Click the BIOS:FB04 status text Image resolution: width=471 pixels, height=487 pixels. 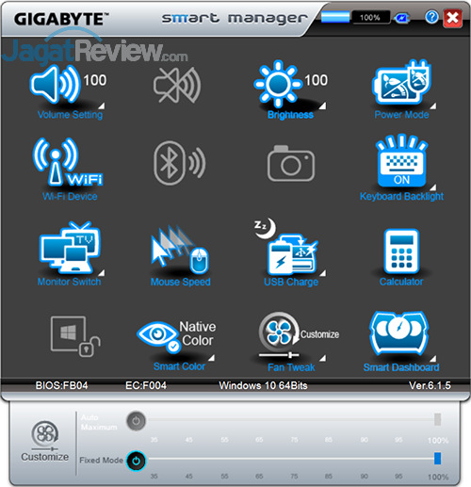[x=61, y=385]
